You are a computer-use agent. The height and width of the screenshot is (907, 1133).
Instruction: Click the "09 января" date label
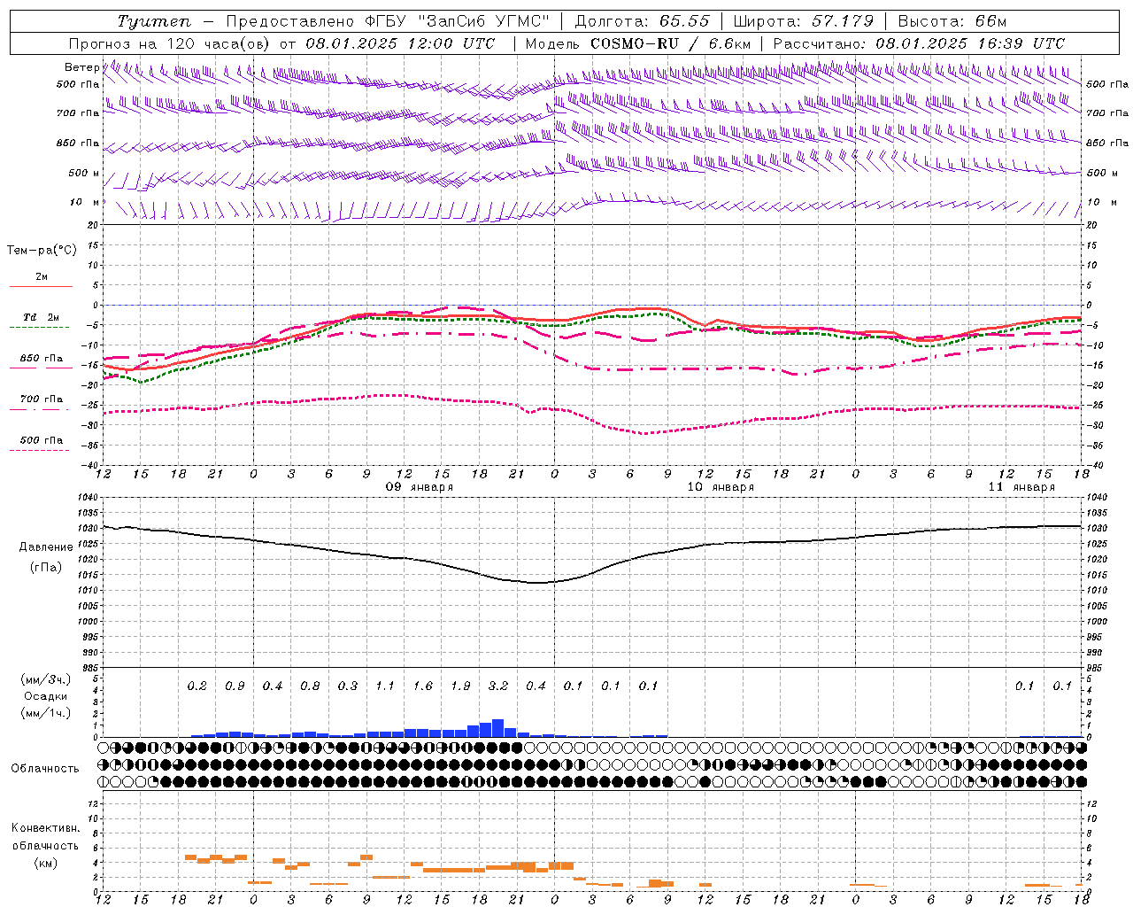[x=420, y=487]
